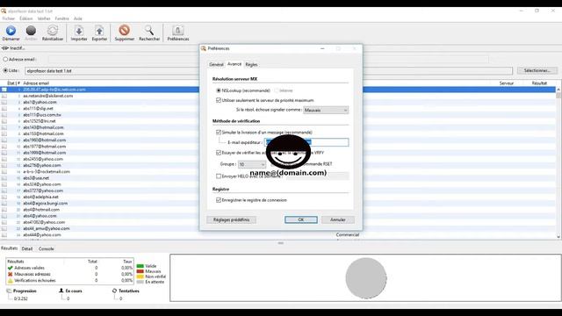Click the grey pie chart in results

click(366, 278)
